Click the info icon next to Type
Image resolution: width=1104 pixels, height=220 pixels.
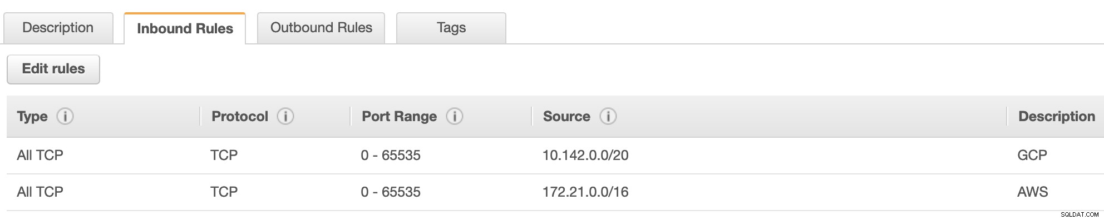pyautogui.click(x=65, y=116)
